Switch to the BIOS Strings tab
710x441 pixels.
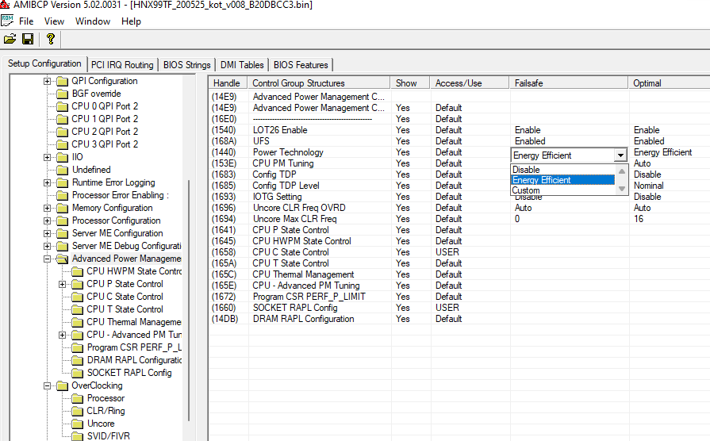(186, 65)
